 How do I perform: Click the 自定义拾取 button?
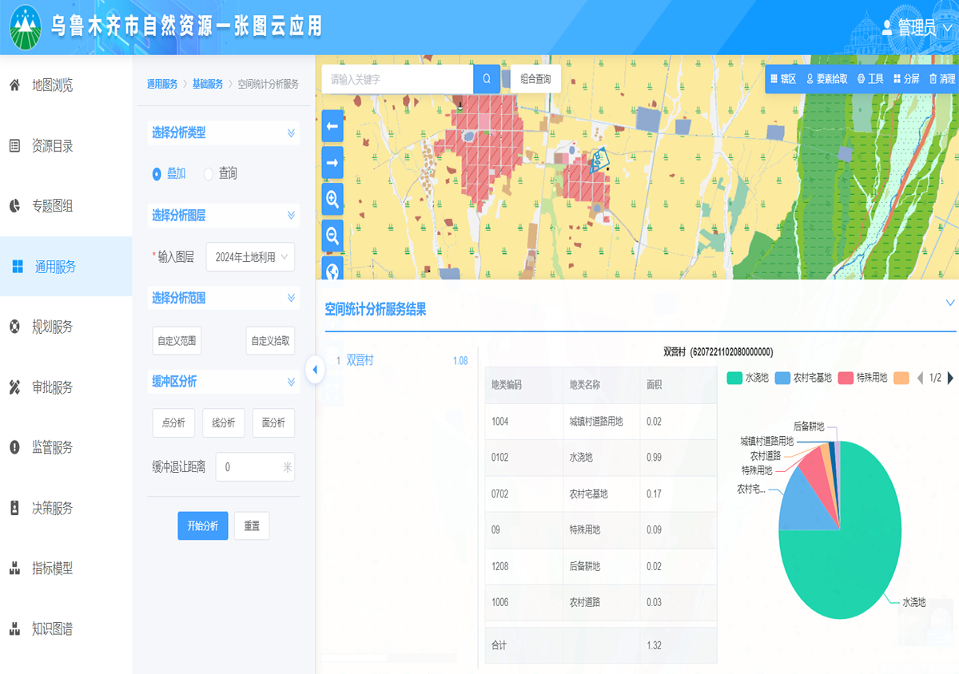tap(270, 341)
